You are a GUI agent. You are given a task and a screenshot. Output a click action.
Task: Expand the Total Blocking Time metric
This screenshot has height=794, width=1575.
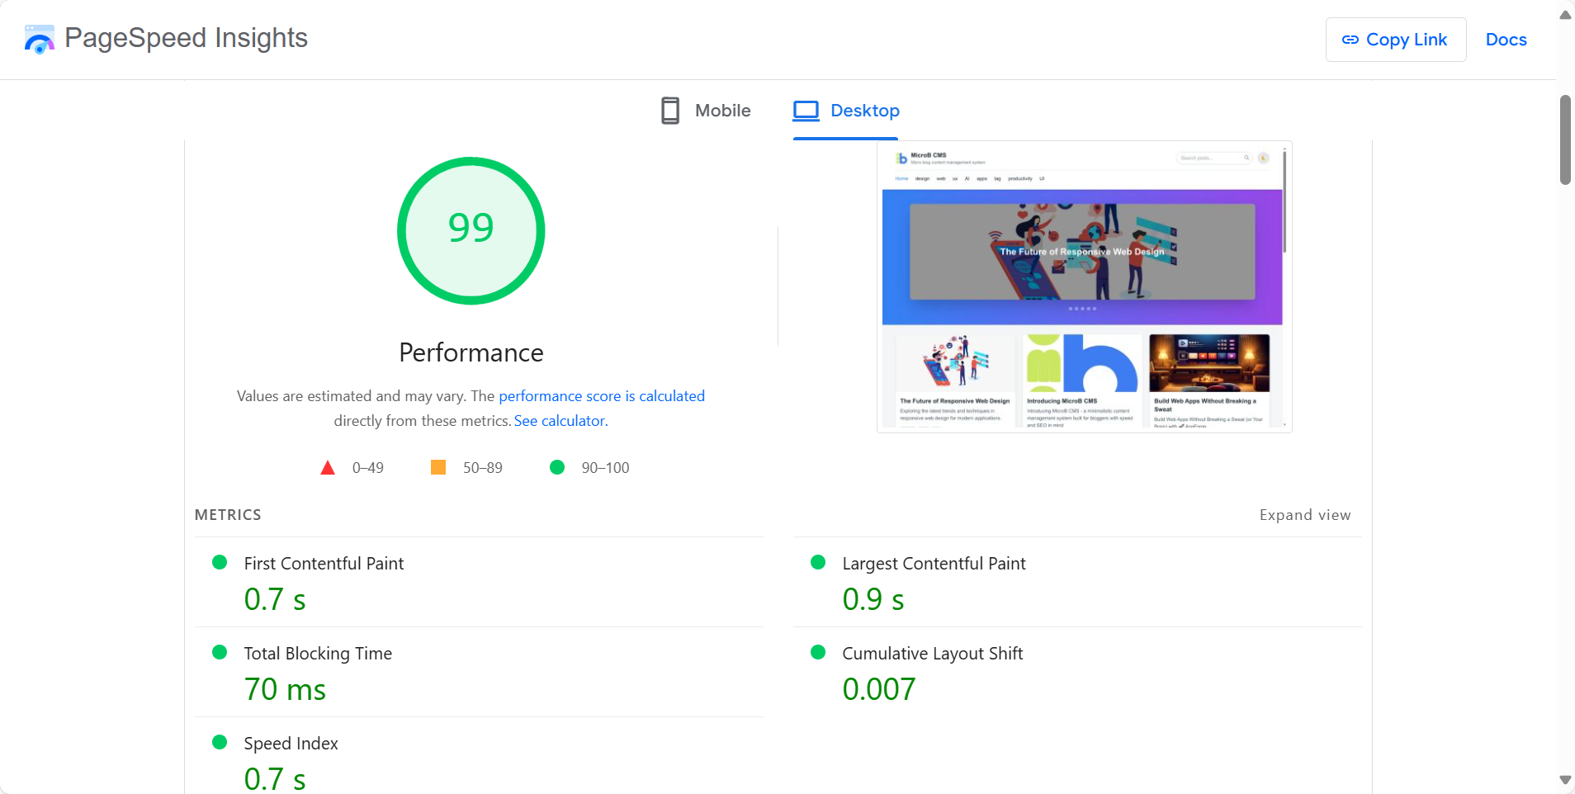[318, 654]
